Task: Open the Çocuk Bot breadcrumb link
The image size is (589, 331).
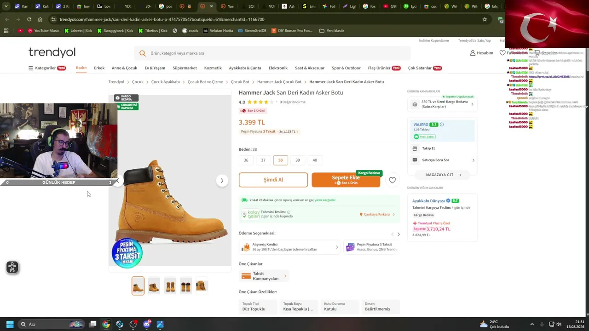Action: 240,82
